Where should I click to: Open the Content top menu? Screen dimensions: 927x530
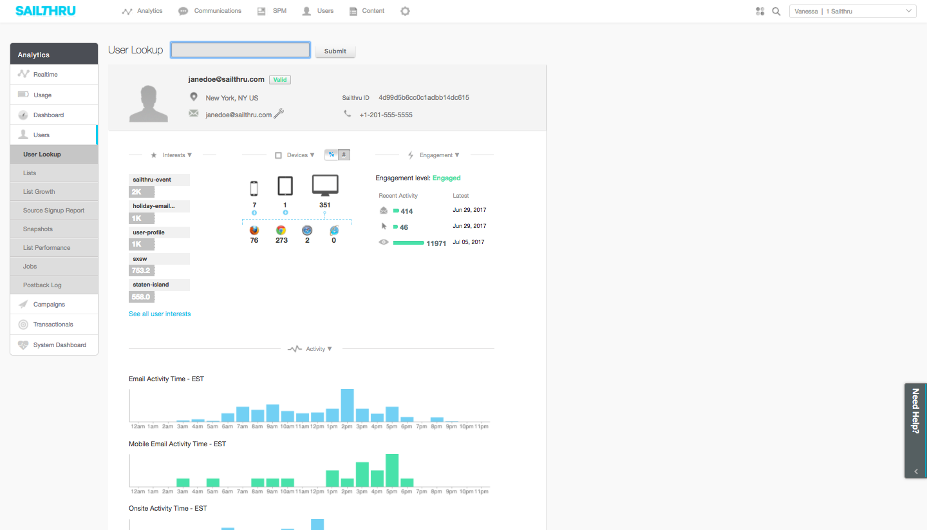point(366,11)
